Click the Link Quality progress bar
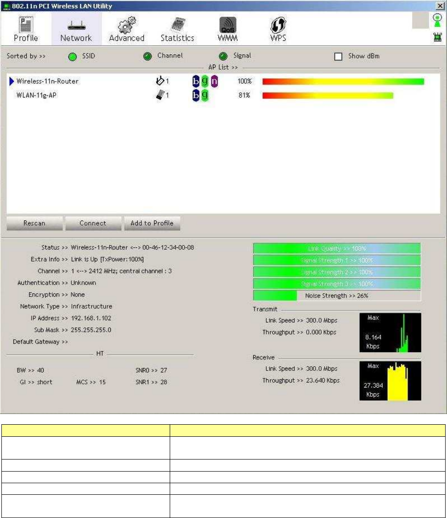Image resolution: width=447 pixels, height=518 pixels. [337, 248]
